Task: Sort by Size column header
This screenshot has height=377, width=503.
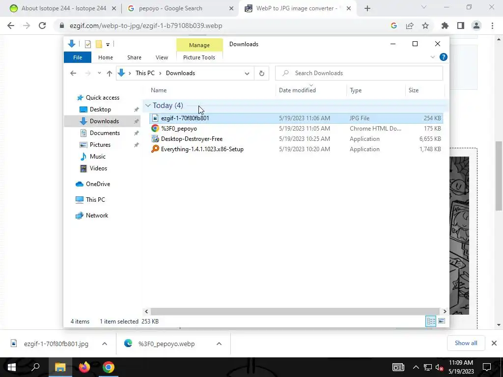Action: [x=414, y=90]
